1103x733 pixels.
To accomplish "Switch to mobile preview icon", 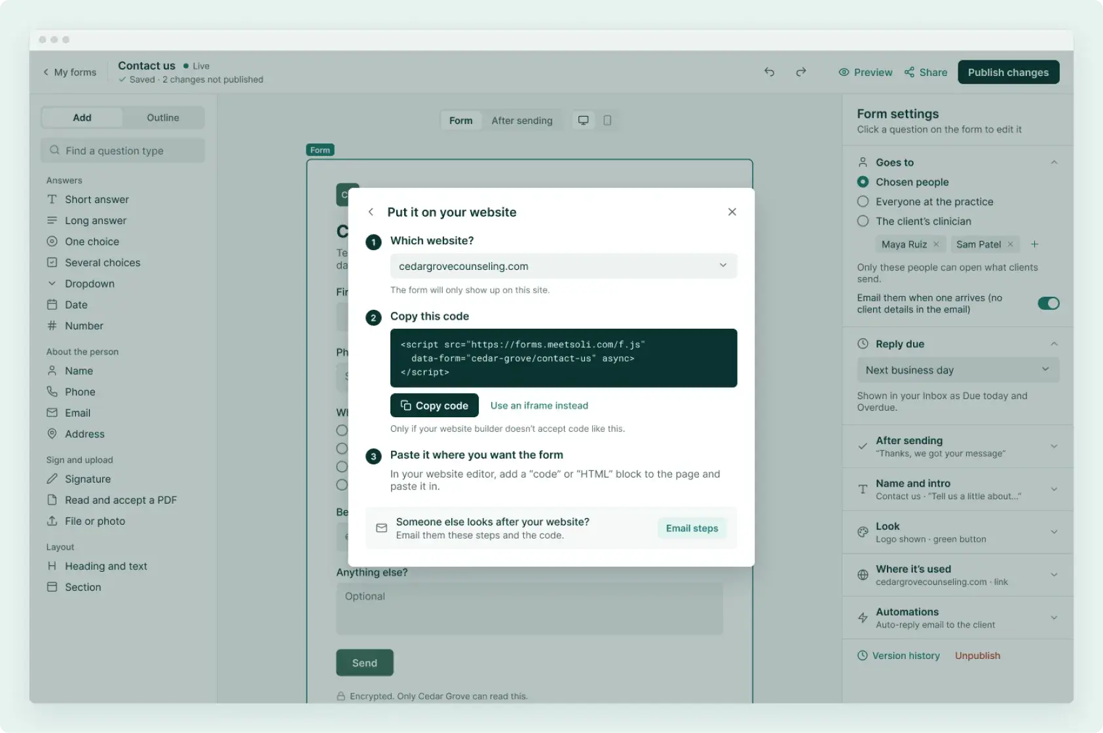I will click(607, 120).
